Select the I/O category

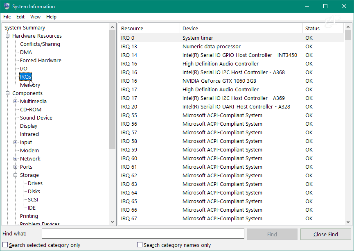[24, 69]
